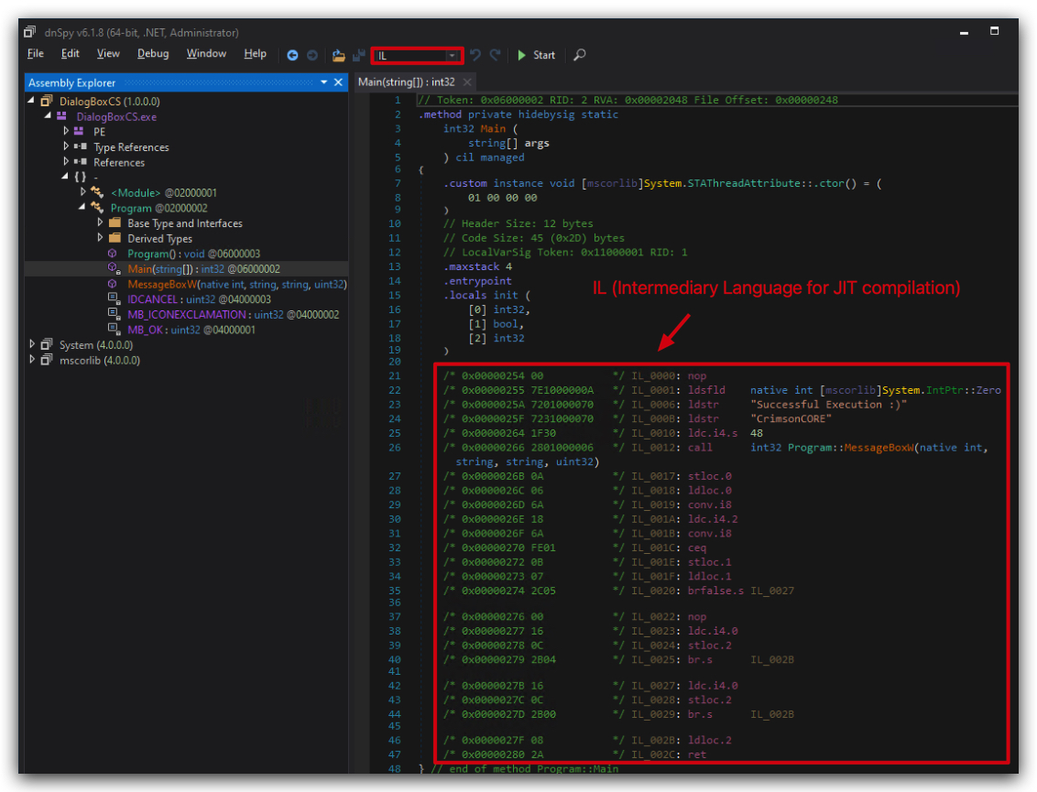Click the MessageBoxW method icon
Viewport: 1037px width, 792px height.
tap(113, 284)
